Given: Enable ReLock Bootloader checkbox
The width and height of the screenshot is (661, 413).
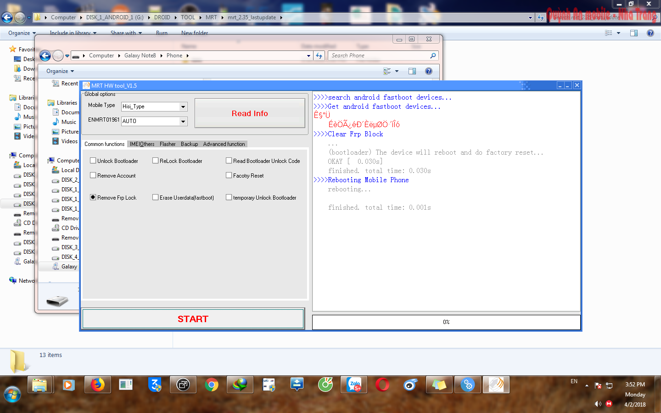Looking at the screenshot, I should (156, 161).
